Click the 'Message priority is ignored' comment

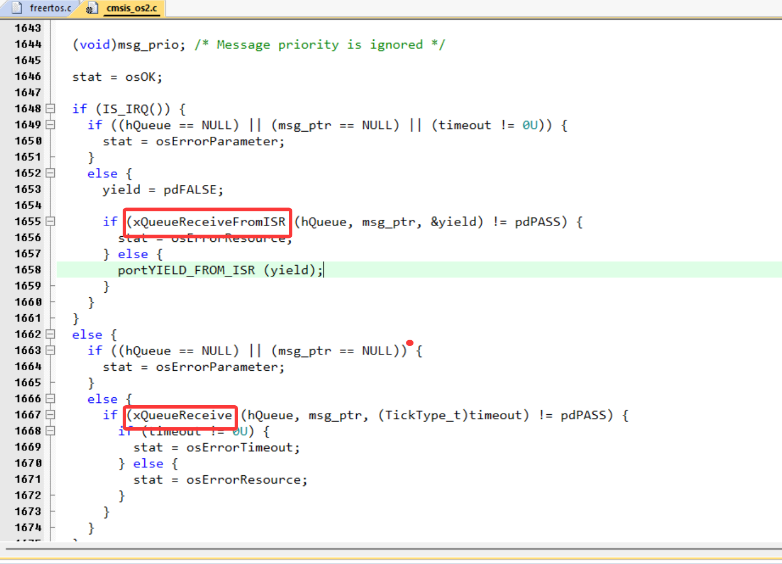tap(320, 45)
